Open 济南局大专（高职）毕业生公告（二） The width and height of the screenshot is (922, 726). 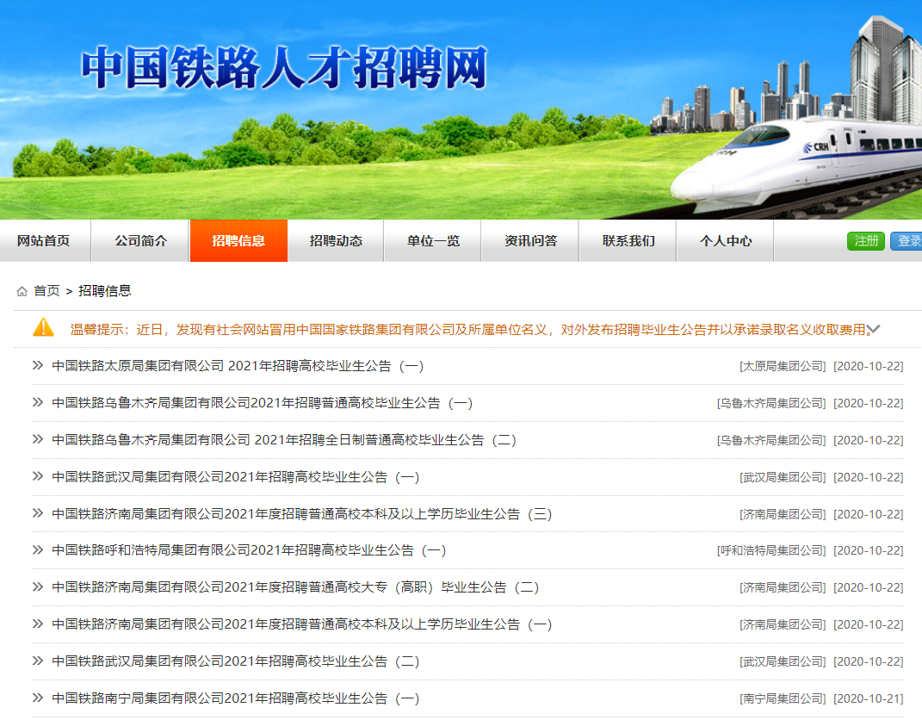click(295, 587)
